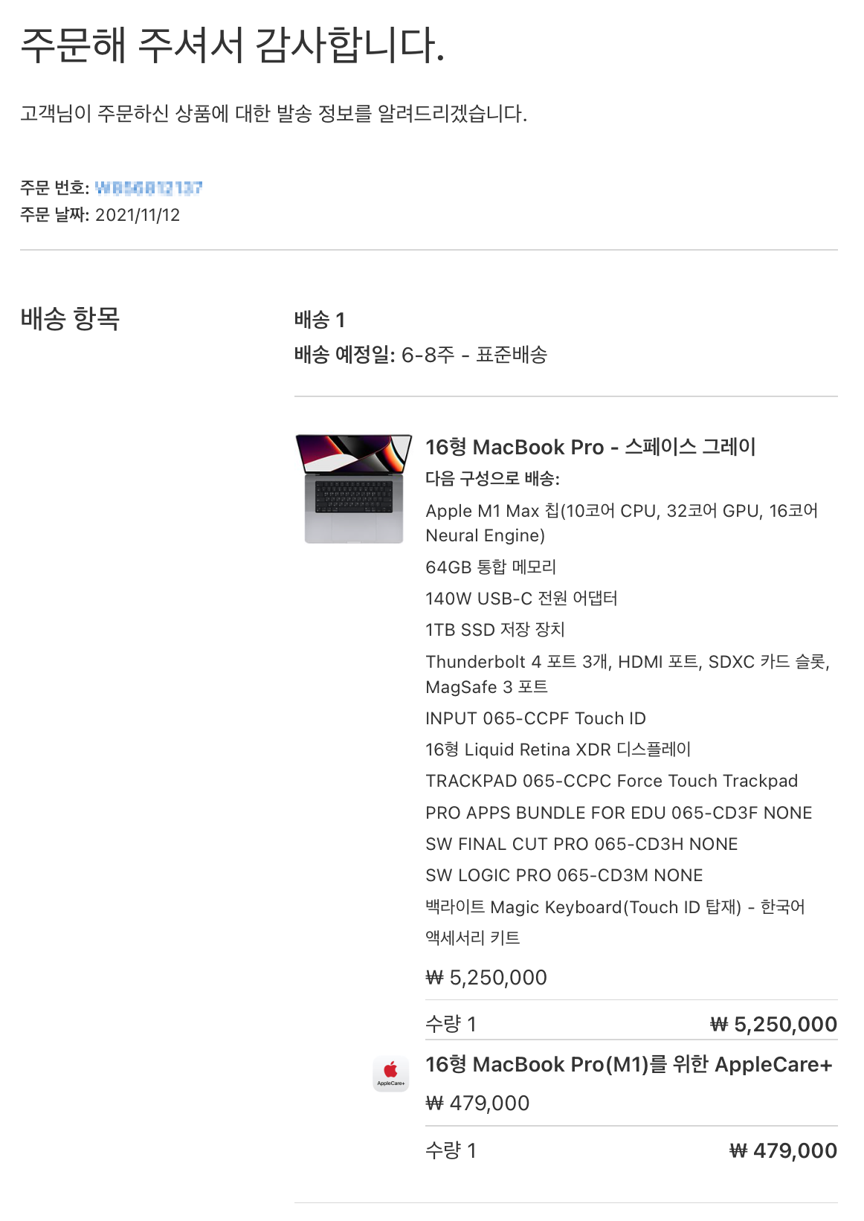Click the 16형 Liquid Retina XDR 디스플레이 line

(x=558, y=749)
